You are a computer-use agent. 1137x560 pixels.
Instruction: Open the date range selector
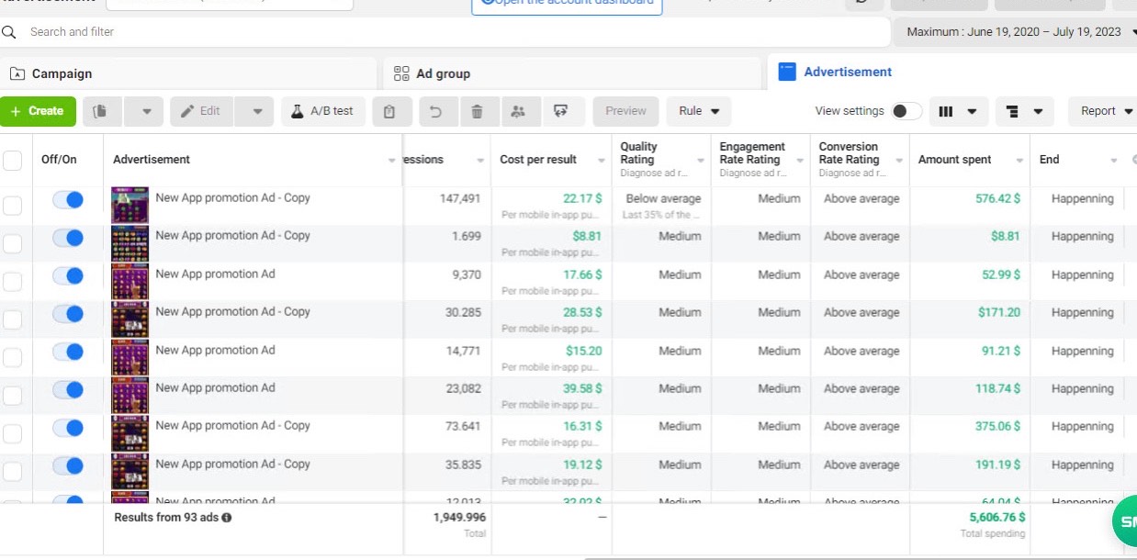pos(1016,32)
